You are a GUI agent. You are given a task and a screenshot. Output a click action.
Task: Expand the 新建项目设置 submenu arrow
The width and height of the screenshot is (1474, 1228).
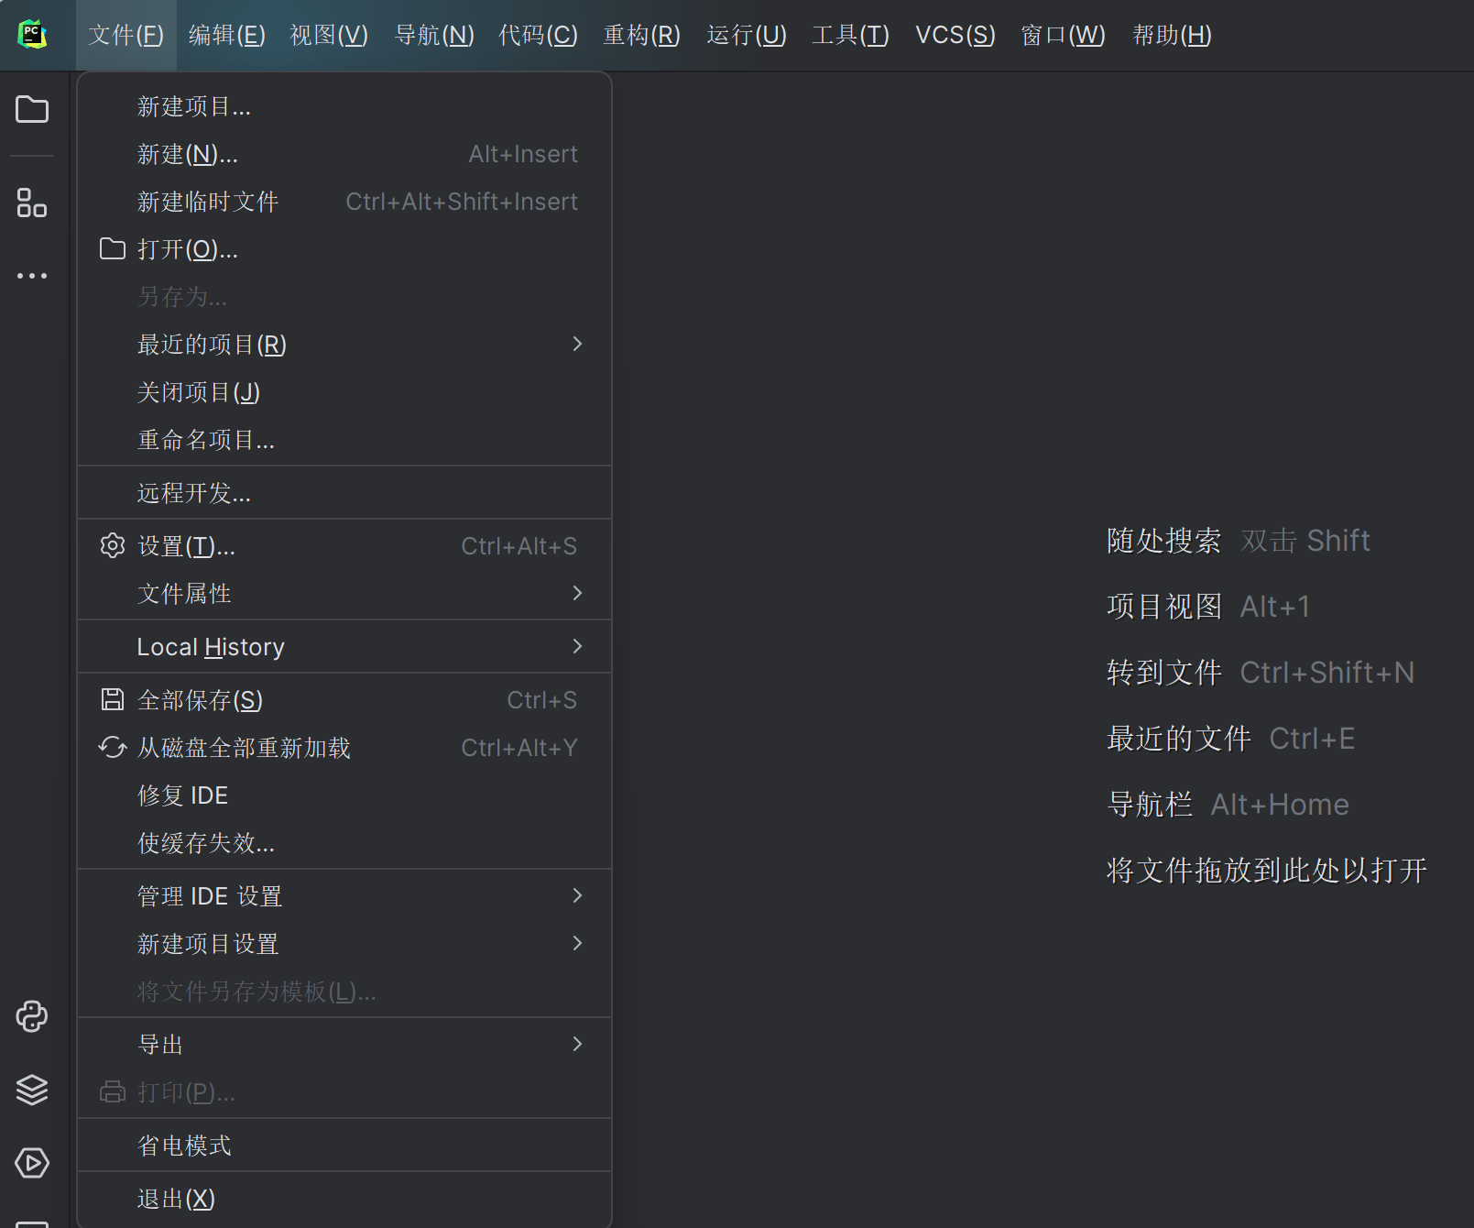click(577, 943)
